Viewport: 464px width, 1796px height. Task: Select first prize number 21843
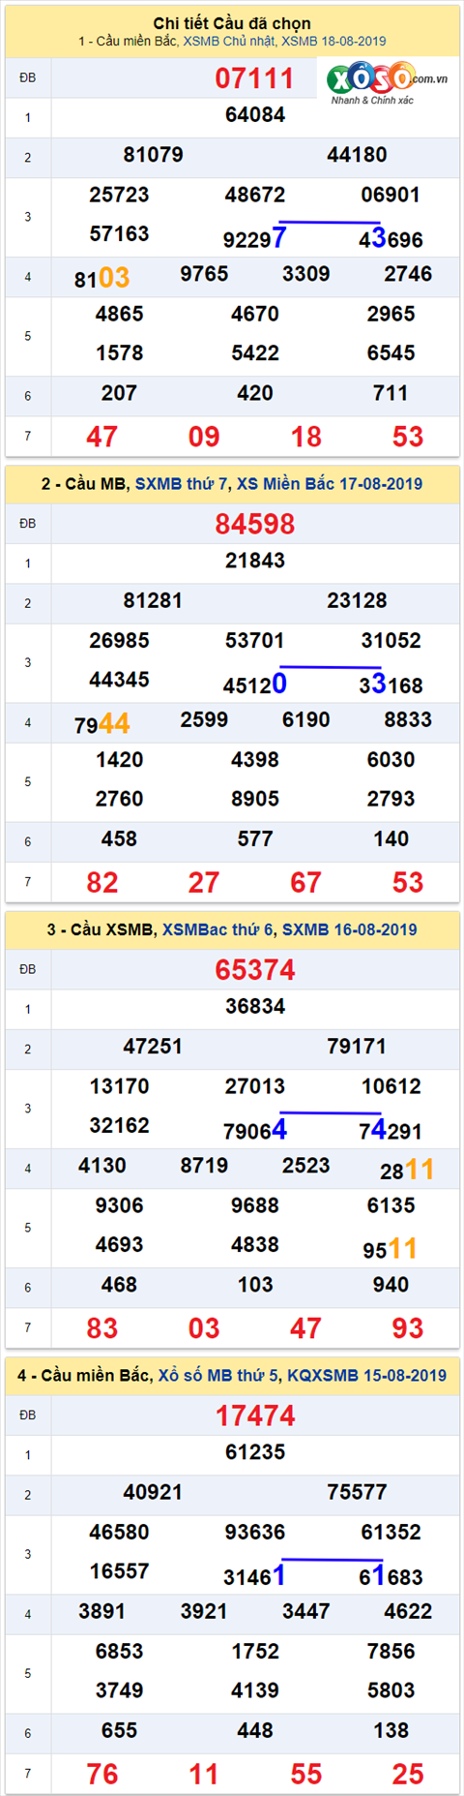pos(255,561)
